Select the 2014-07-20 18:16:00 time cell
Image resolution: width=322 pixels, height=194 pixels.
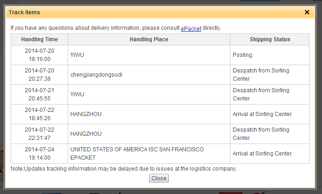click(x=40, y=55)
